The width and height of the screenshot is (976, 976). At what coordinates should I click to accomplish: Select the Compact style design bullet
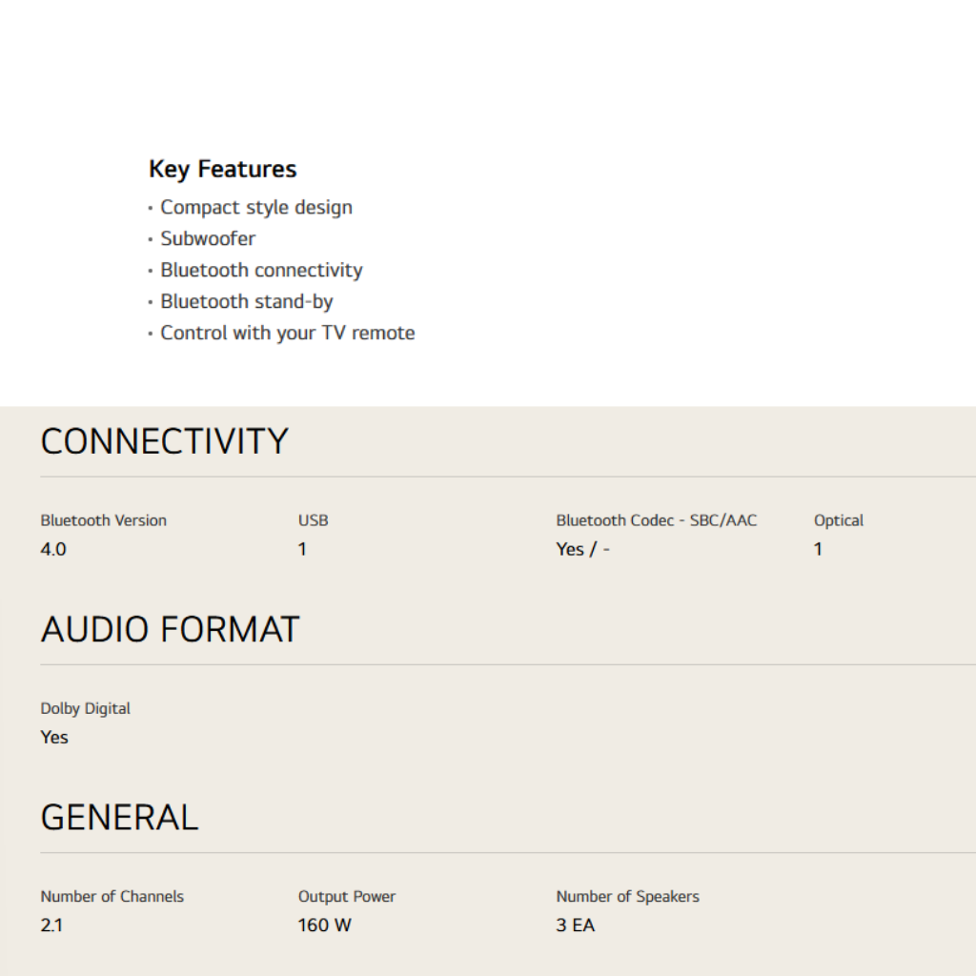[255, 208]
